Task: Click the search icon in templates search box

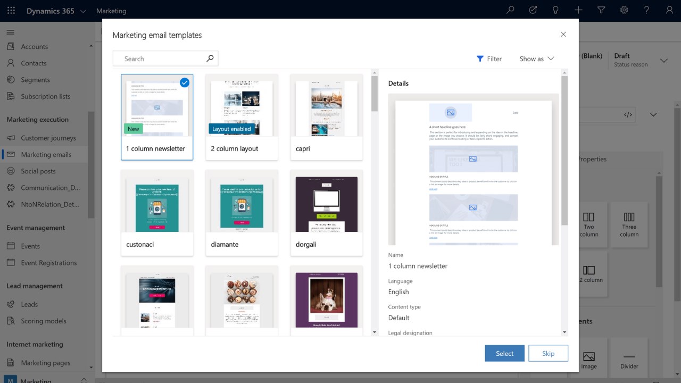Action: (x=210, y=59)
